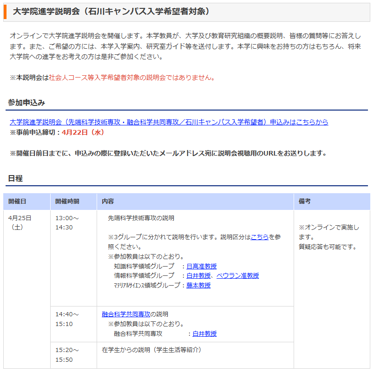This screenshot has width=374, height=372.
Task: Click the red deadline text 4月22日（水）
Action: click(x=83, y=132)
